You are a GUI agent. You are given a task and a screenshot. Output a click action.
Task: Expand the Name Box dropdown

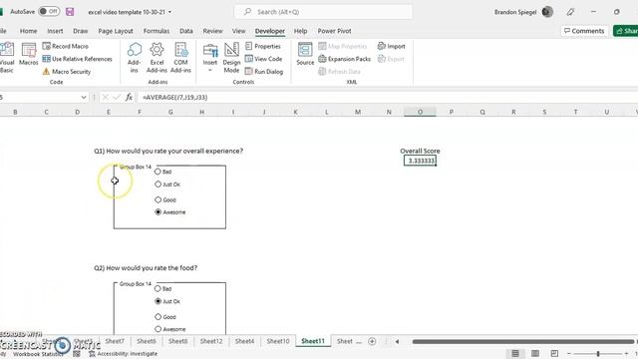click(x=84, y=98)
